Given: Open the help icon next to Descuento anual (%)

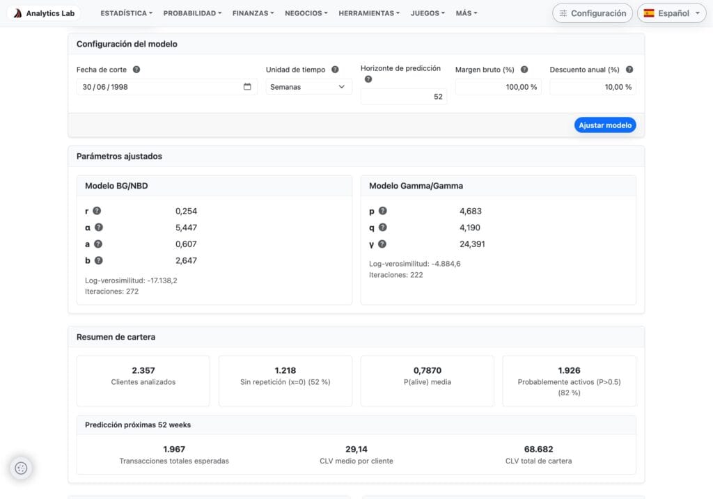Looking at the screenshot, I should tap(629, 70).
